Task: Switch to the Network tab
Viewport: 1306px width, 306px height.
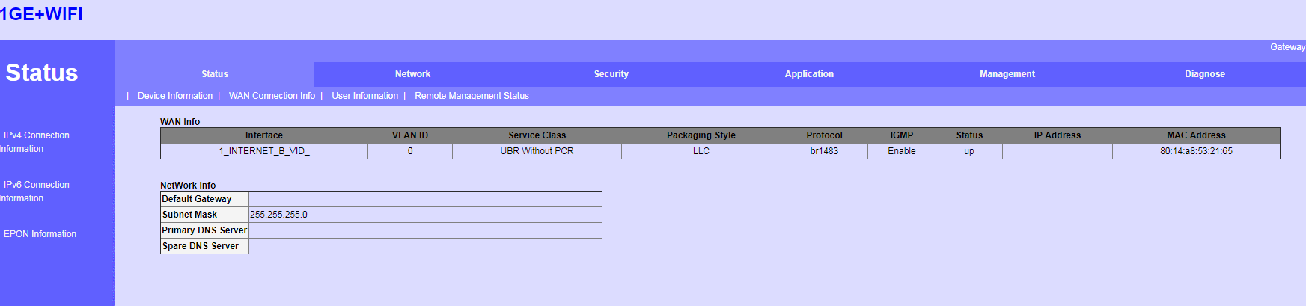Action: (x=412, y=74)
